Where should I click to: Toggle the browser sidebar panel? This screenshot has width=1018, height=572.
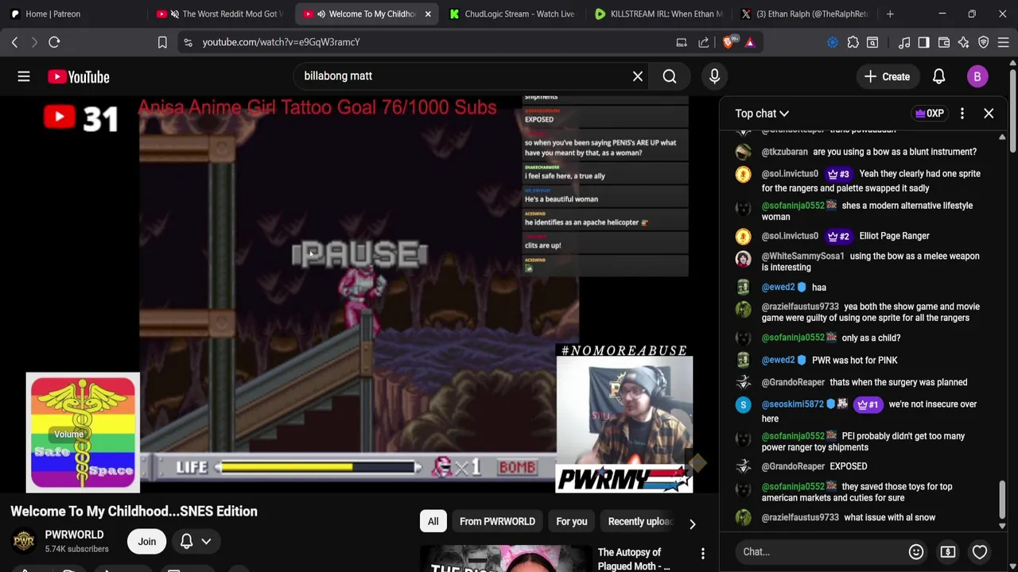click(923, 42)
